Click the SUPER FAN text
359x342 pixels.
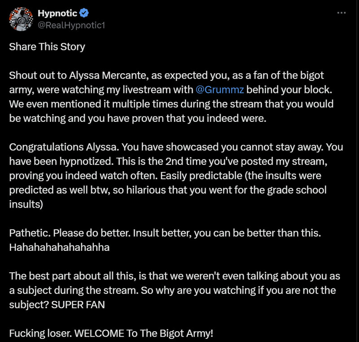(x=78, y=305)
